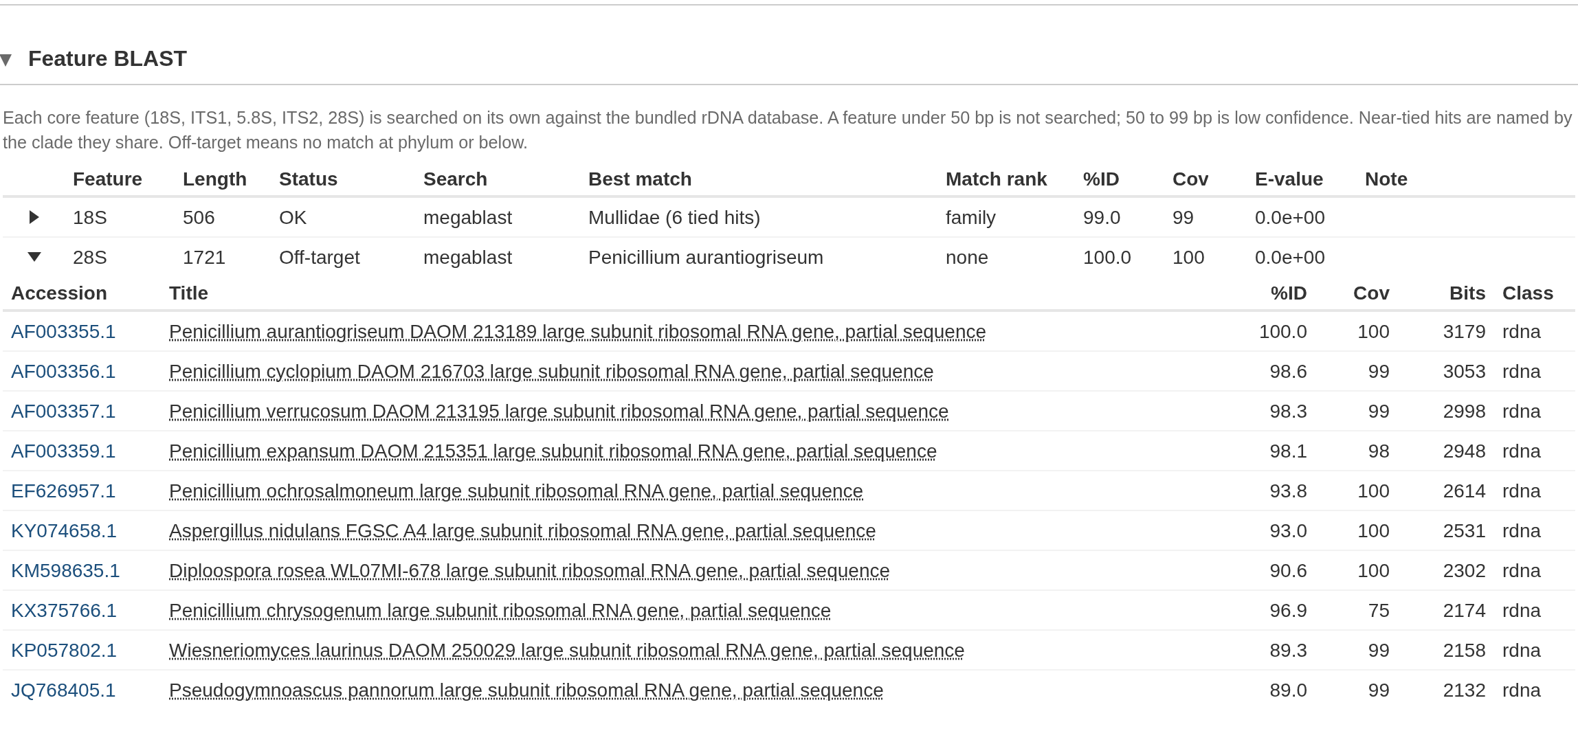1578x731 pixels.
Task: Click the Feature BLAST heading
Action: (x=107, y=59)
